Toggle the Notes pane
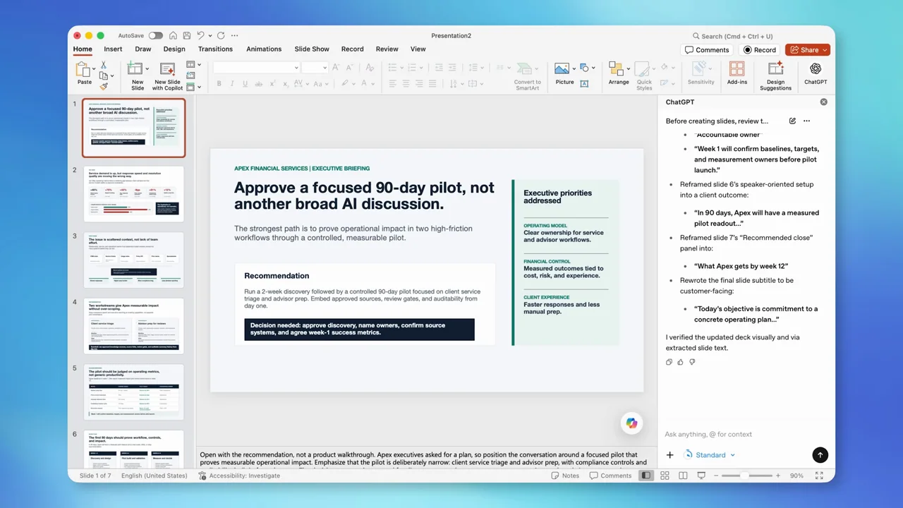The image size is (903, 508). pos(565,476)
